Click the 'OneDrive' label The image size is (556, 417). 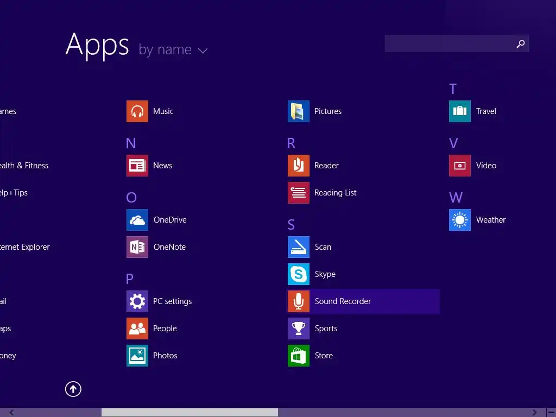(170, 220)
